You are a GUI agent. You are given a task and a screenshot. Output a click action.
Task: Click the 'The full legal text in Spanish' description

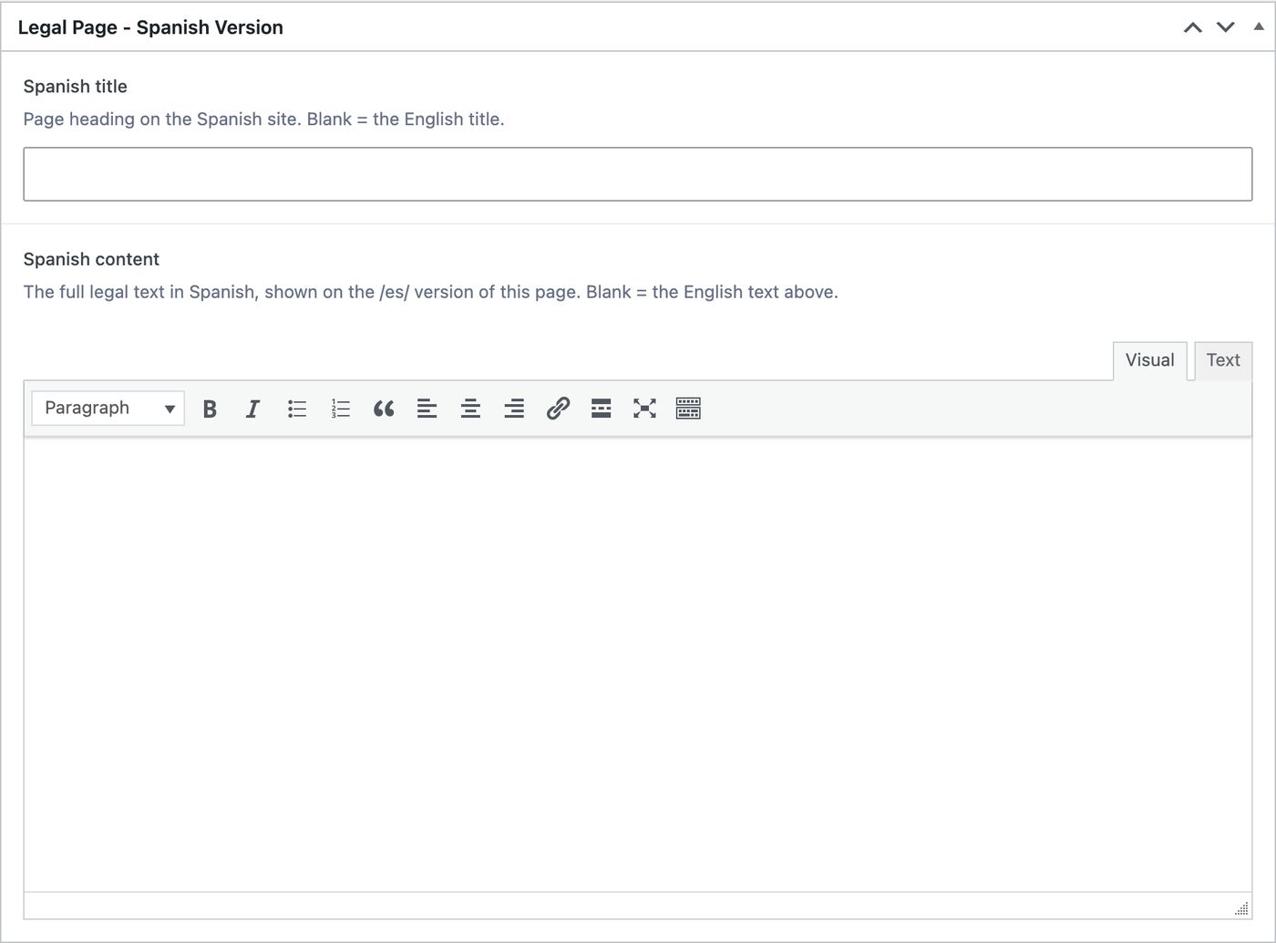coord(430,292)
